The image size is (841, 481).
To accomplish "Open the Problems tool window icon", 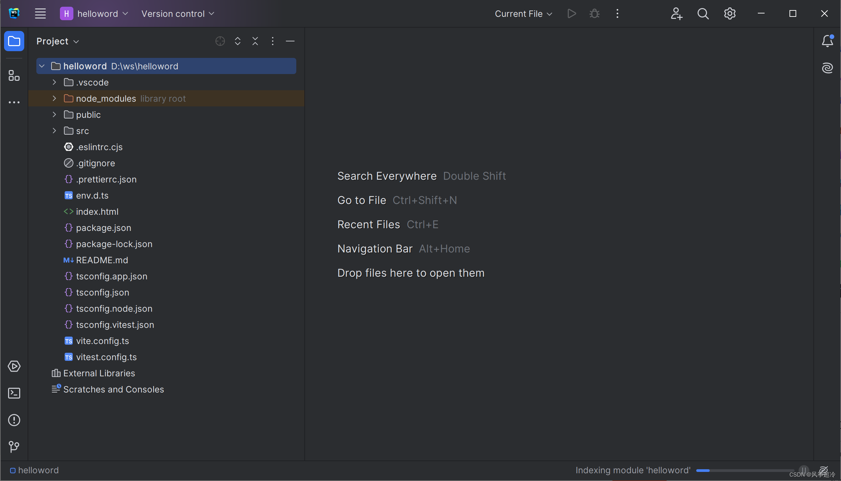I will pyautogui.click(x=14, y=420).
